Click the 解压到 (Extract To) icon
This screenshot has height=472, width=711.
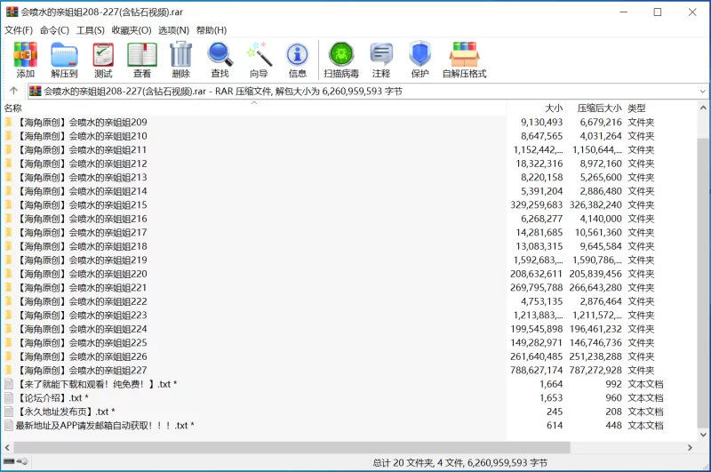pos(64,60)
